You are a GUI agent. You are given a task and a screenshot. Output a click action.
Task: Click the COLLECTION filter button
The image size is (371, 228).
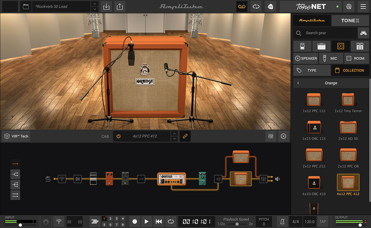[350, 70]
